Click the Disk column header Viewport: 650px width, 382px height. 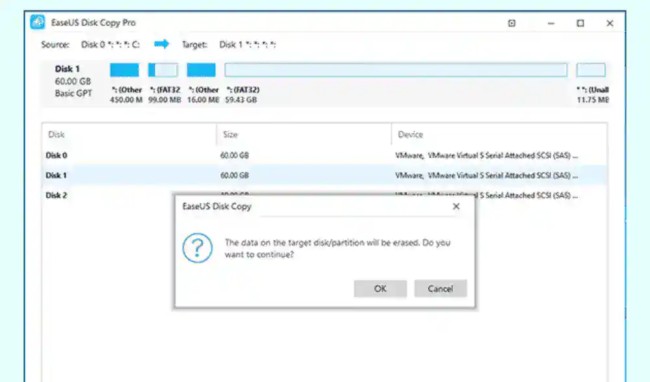(x=57, y=134)
